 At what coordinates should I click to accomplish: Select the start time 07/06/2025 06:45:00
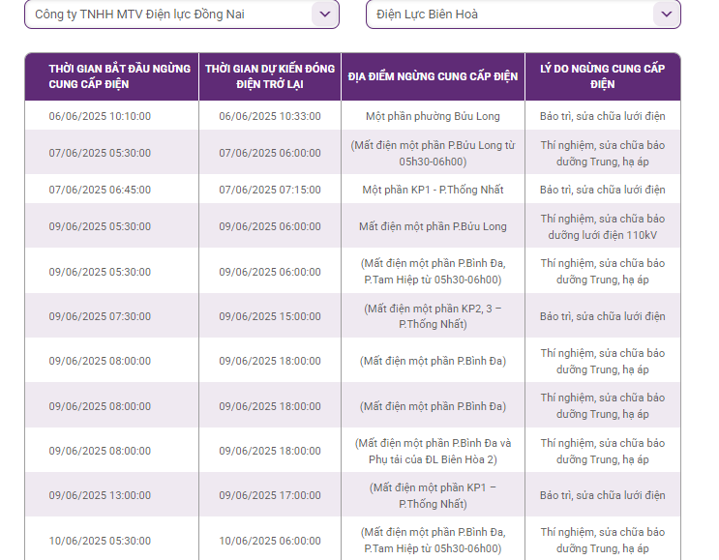tap(100, 190)
